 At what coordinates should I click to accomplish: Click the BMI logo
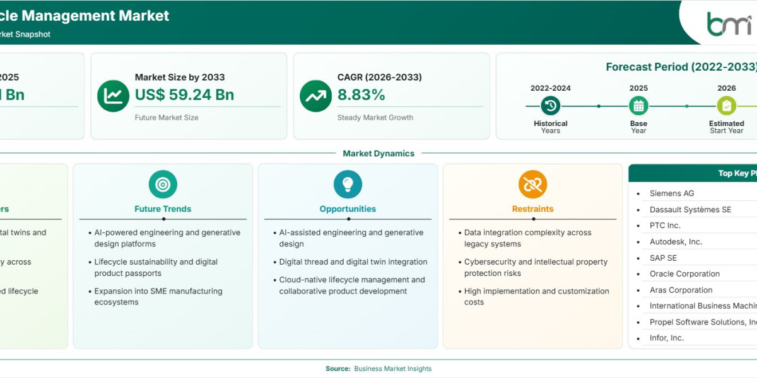(x=729, y=24)
